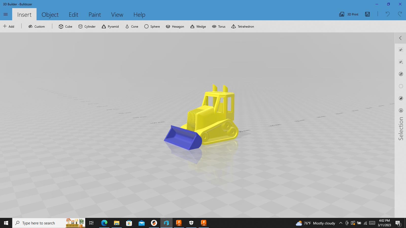
Task: Expand the Selection side panel
Action: (400, 38)
